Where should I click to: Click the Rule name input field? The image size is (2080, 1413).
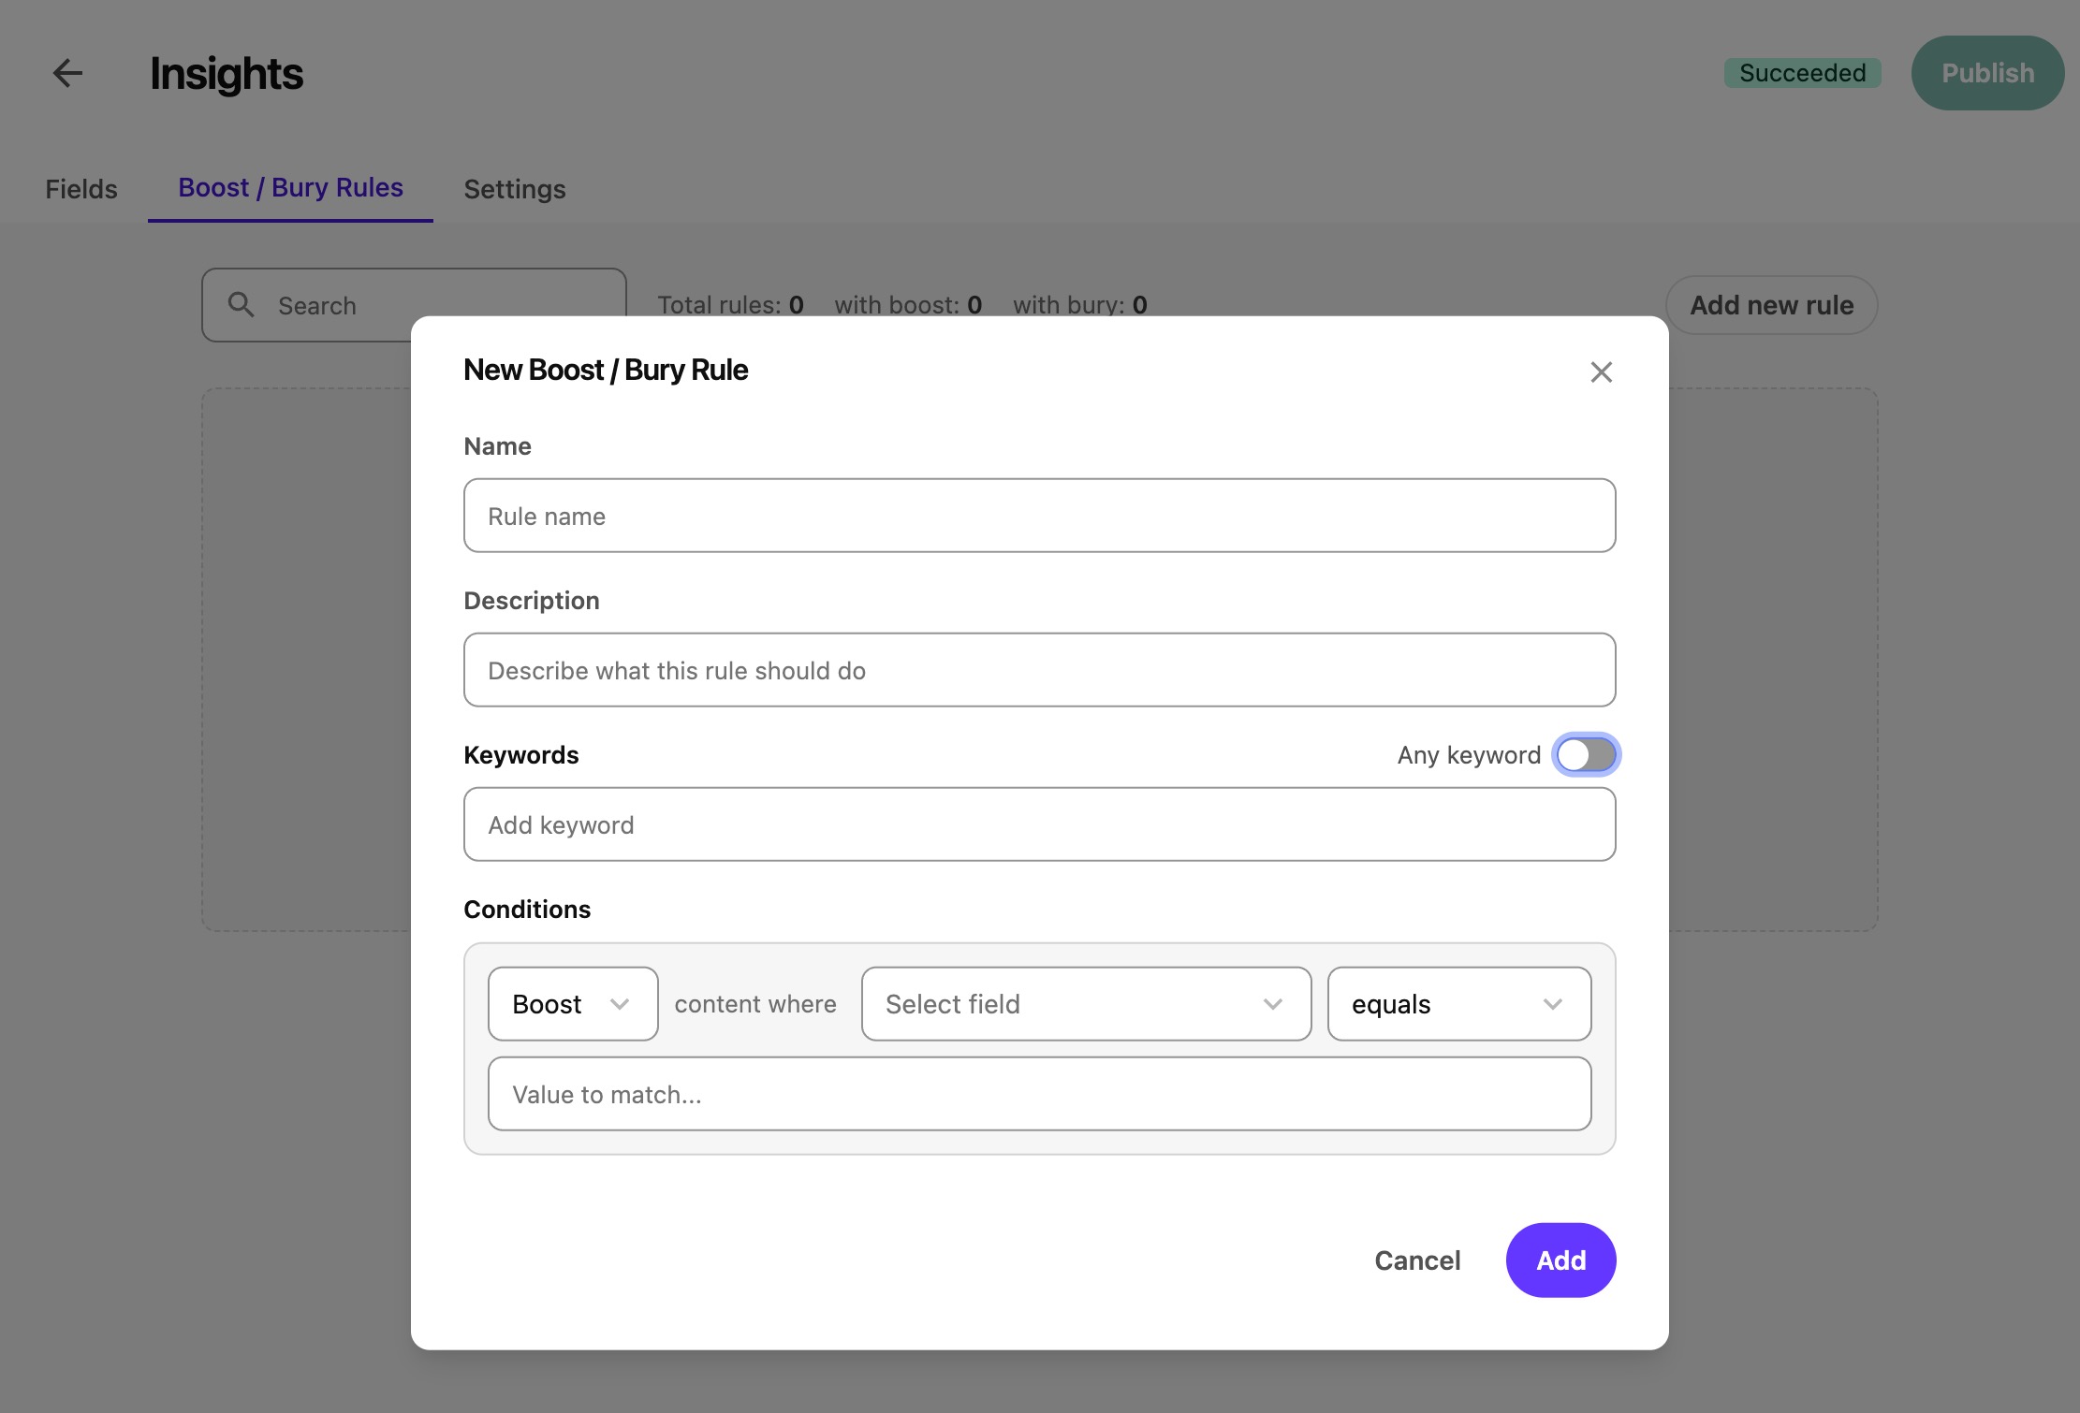tap(1038, 515)
